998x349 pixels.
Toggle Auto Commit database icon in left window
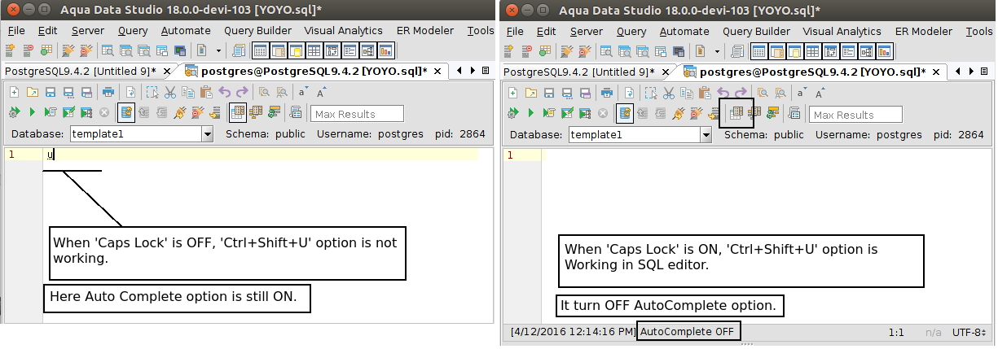[126, 113]
